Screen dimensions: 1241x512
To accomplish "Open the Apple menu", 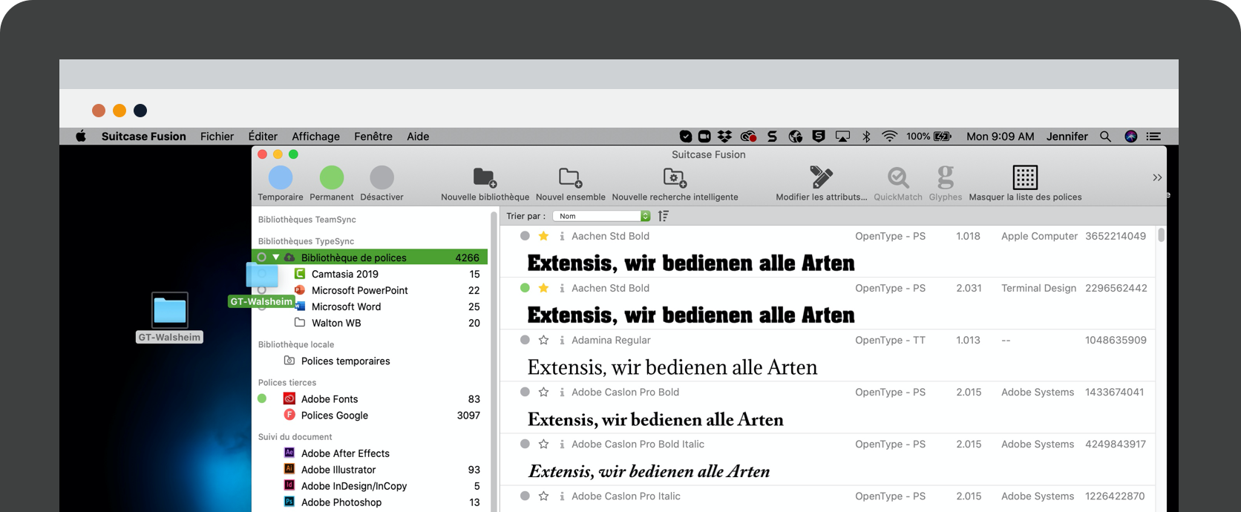I will (x=81, y=137).
